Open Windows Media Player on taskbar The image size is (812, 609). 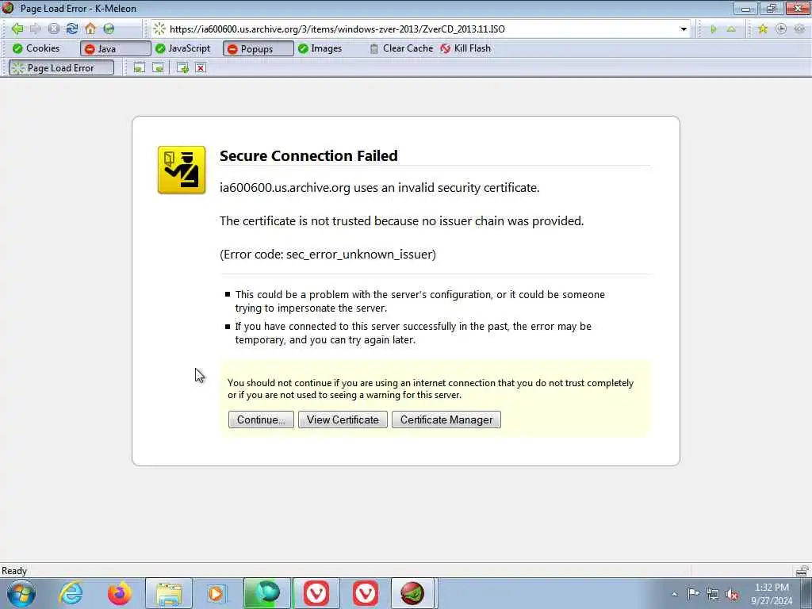click(216, 593)
